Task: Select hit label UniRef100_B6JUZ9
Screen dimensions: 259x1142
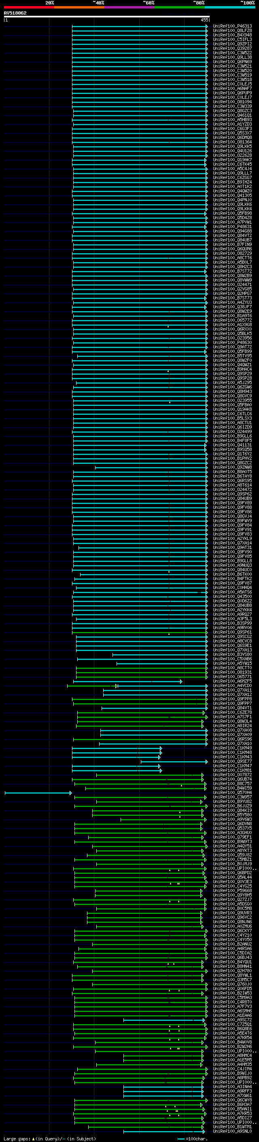Action: tap(232, 806)
